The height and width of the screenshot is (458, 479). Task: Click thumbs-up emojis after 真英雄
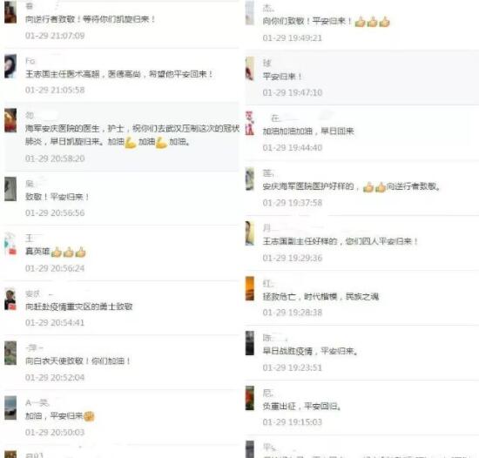coord(68,253)
